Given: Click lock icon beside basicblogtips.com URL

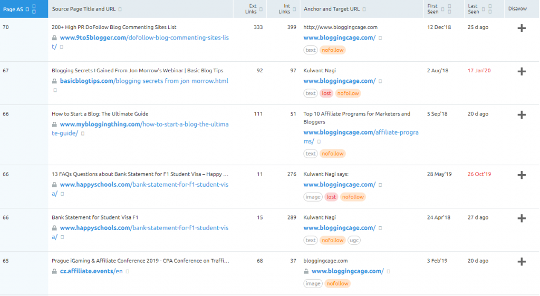Looking at the screenshot, I should click(54, 81).
